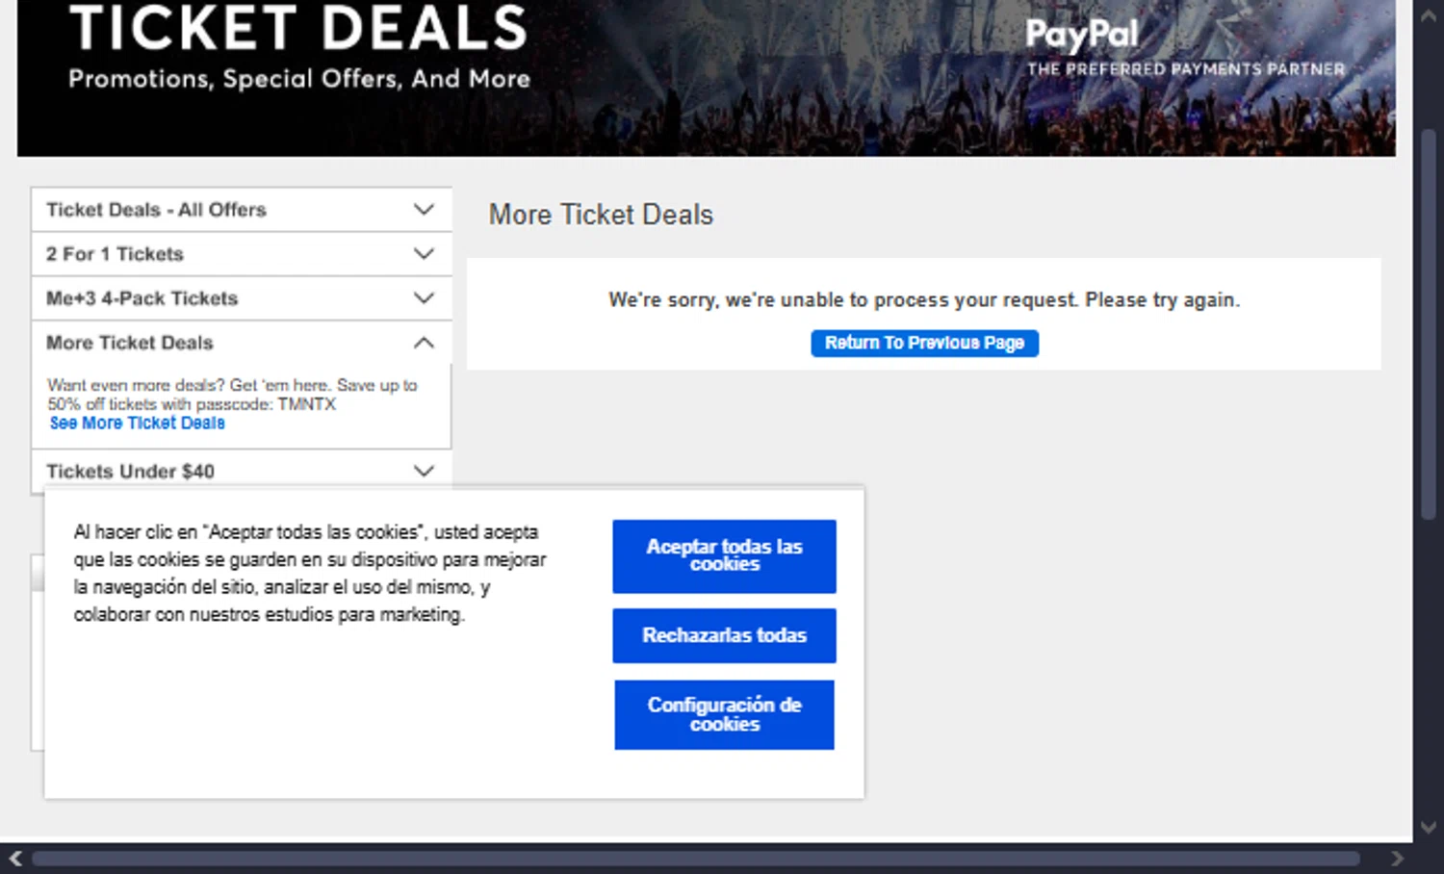Open Configuración de cookies settings

tap(724, 714)
